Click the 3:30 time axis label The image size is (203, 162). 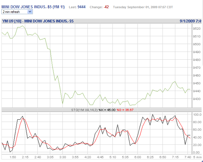63,157
